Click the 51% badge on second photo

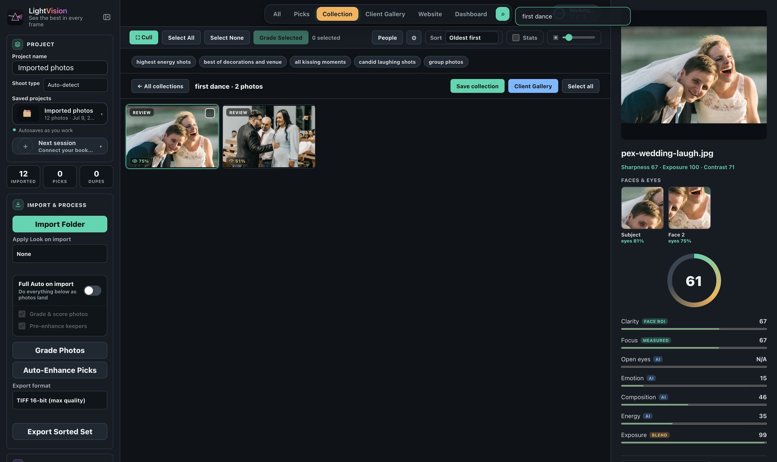pyautogui.click(x=237, y=161)
